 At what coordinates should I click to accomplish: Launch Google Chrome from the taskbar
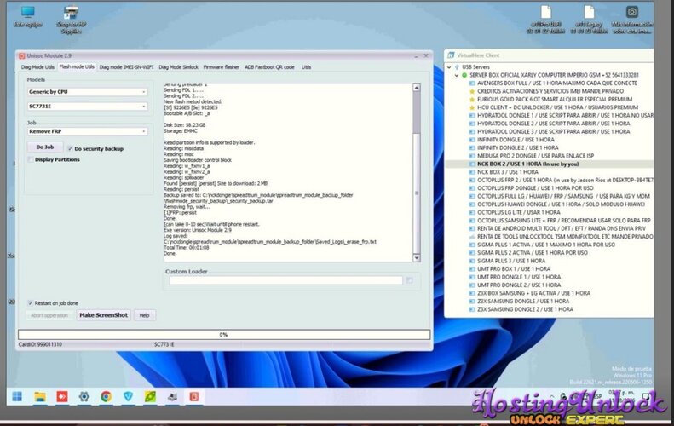pyautogui.click(x=107, y=396)
